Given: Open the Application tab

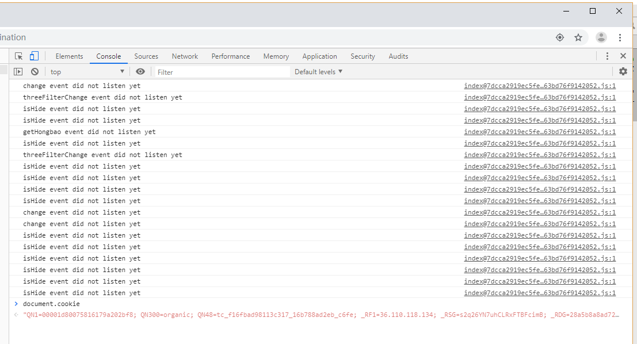Looking at the screenshot, I should coord(320,56).
